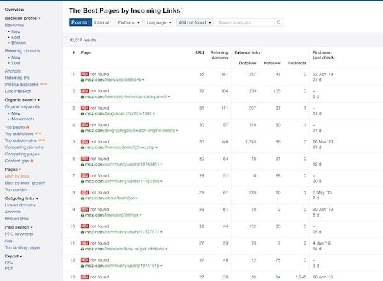Open Referring IPs in sidebar
383x281 pixels.
coord(17,77)
